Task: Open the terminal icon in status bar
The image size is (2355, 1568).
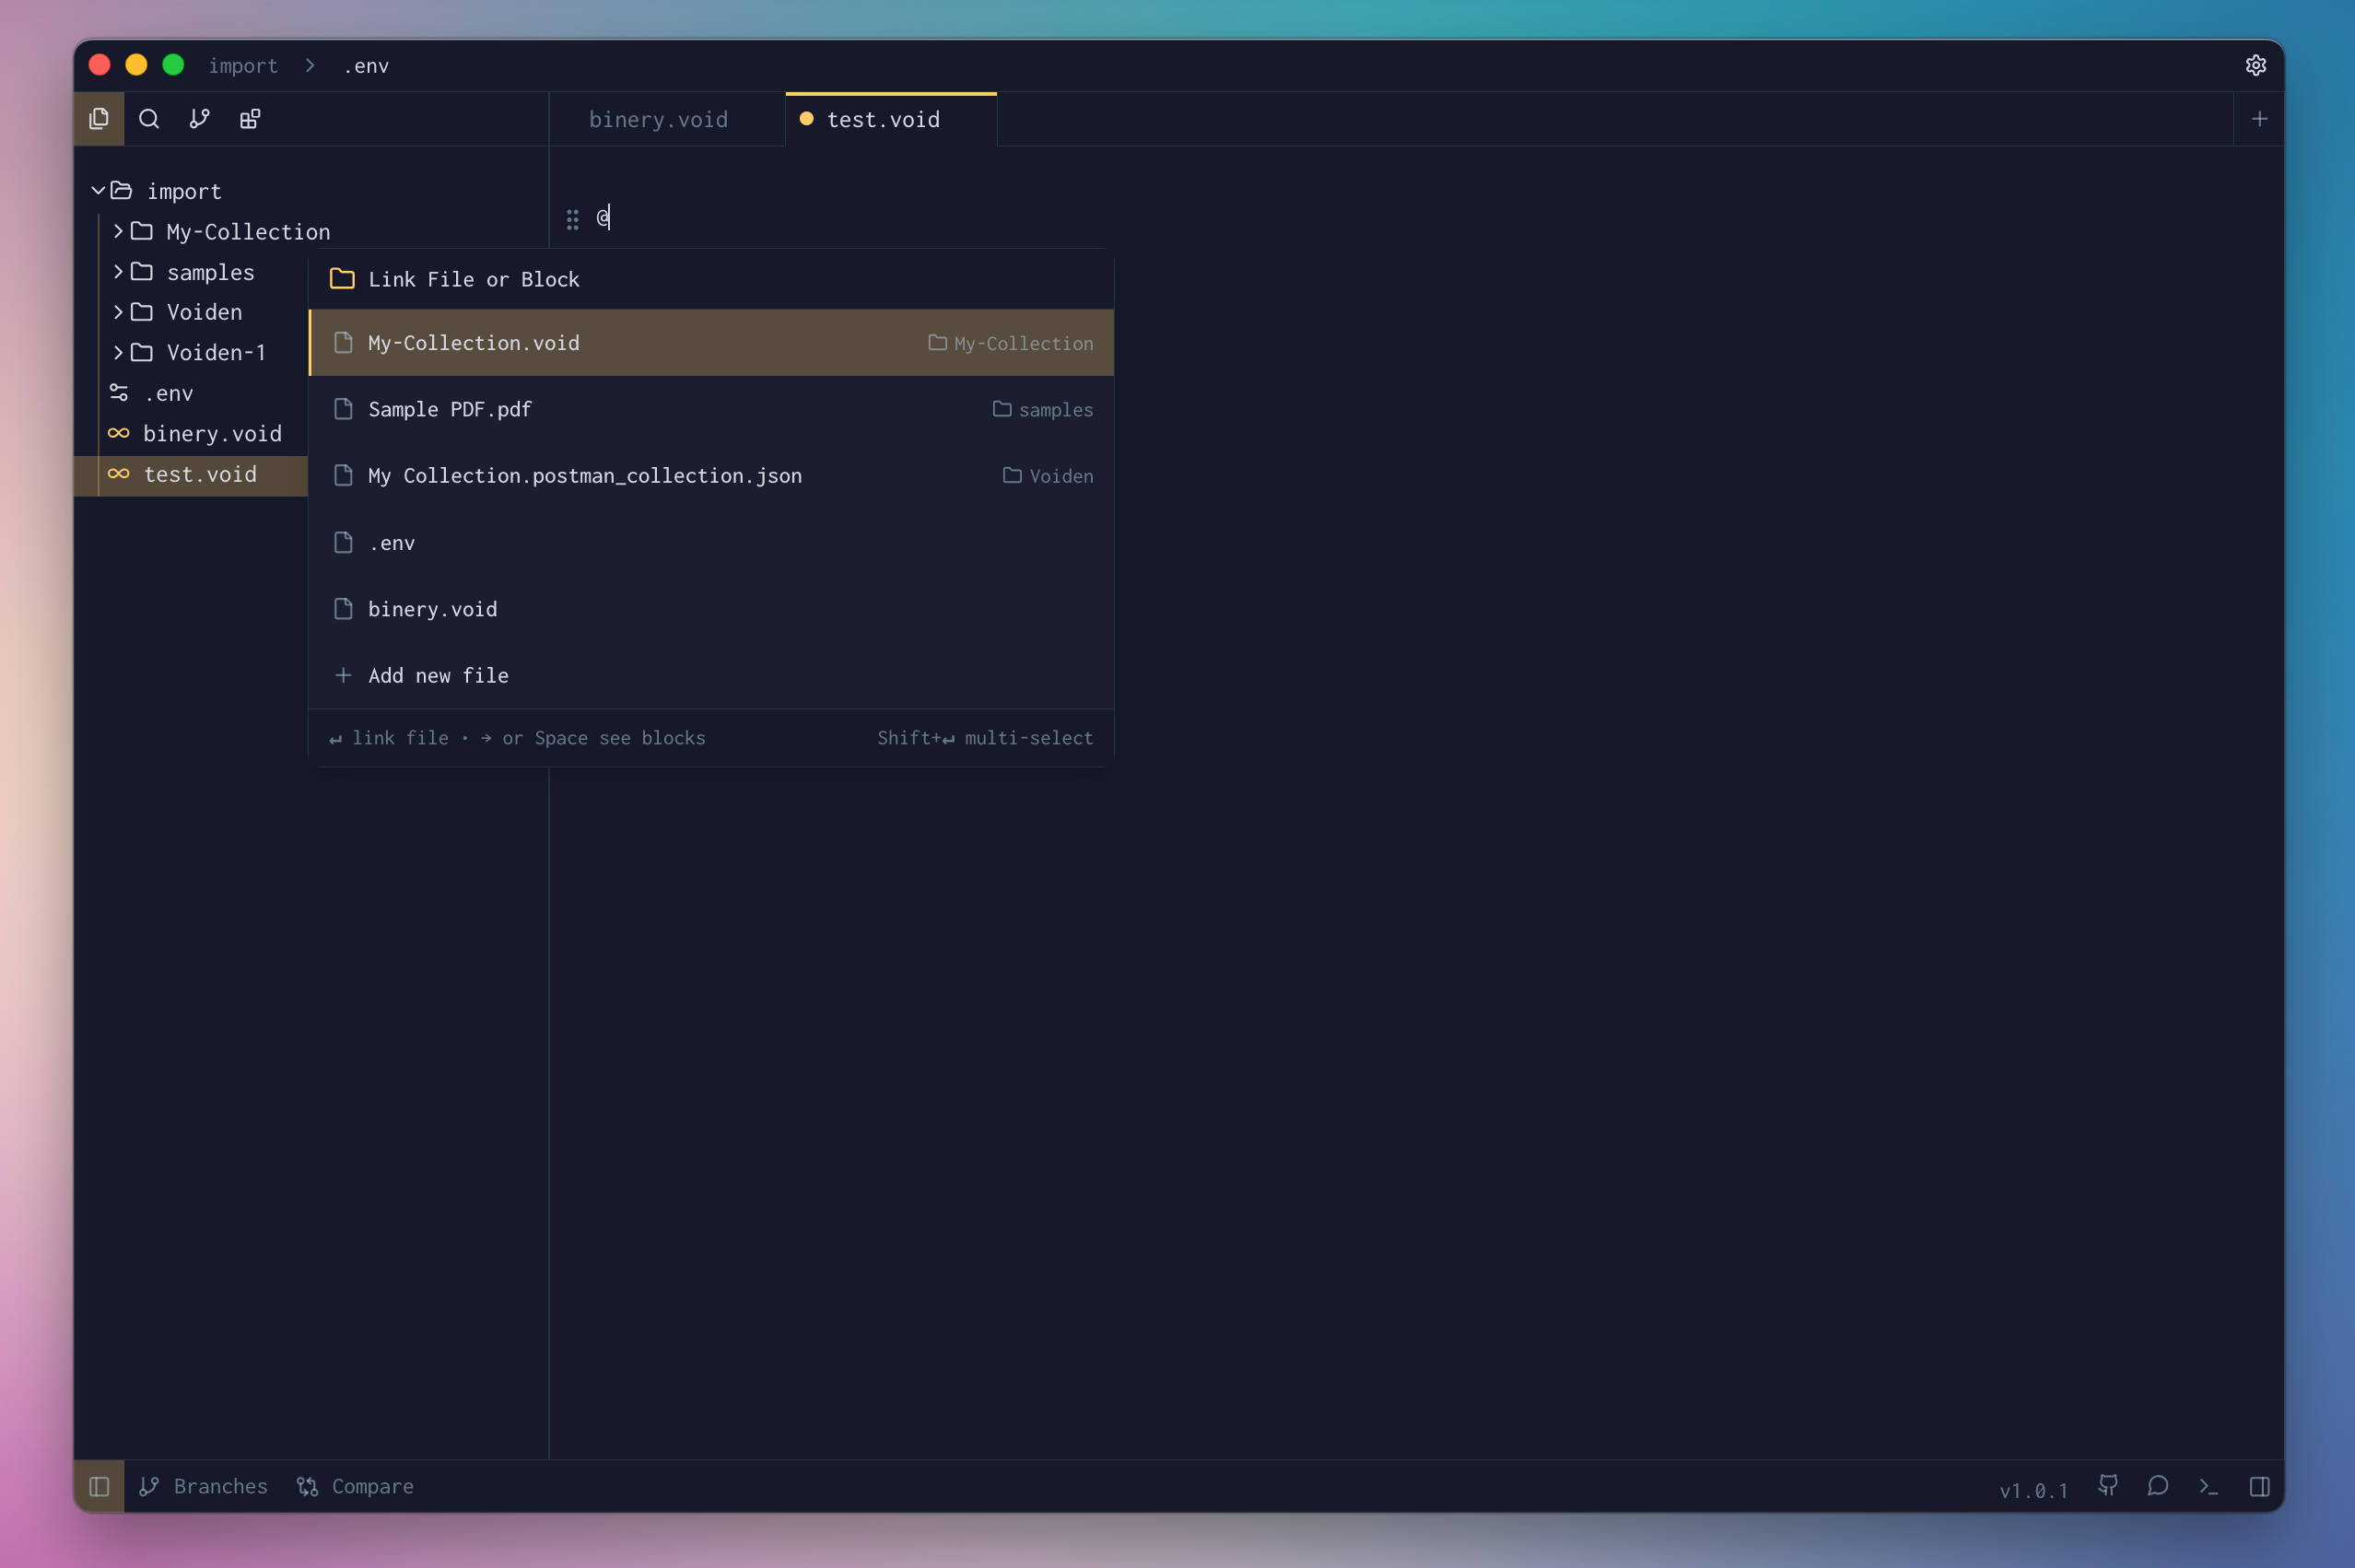Action: tap(2208, 1486)
